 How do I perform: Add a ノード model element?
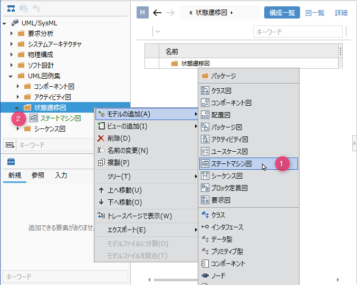click(x=248, y=275)
